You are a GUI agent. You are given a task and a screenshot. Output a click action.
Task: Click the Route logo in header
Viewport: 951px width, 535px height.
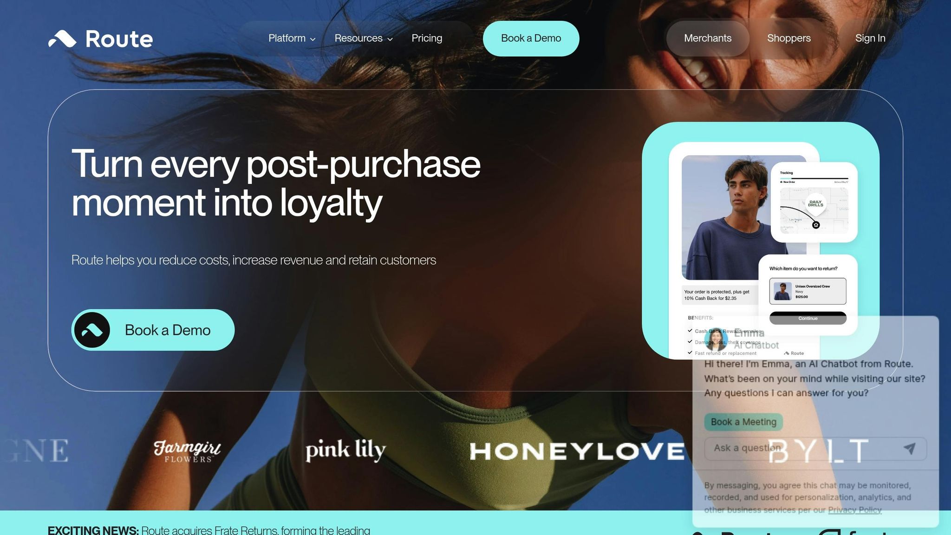100,39
